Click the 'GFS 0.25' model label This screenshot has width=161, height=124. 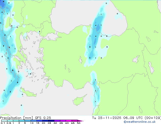pyautogui.click(x=43, y=118)
